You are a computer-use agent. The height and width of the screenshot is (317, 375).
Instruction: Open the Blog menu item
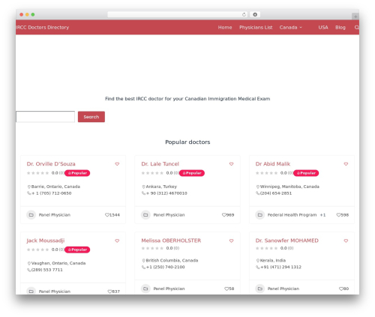[x=340, y=27]
